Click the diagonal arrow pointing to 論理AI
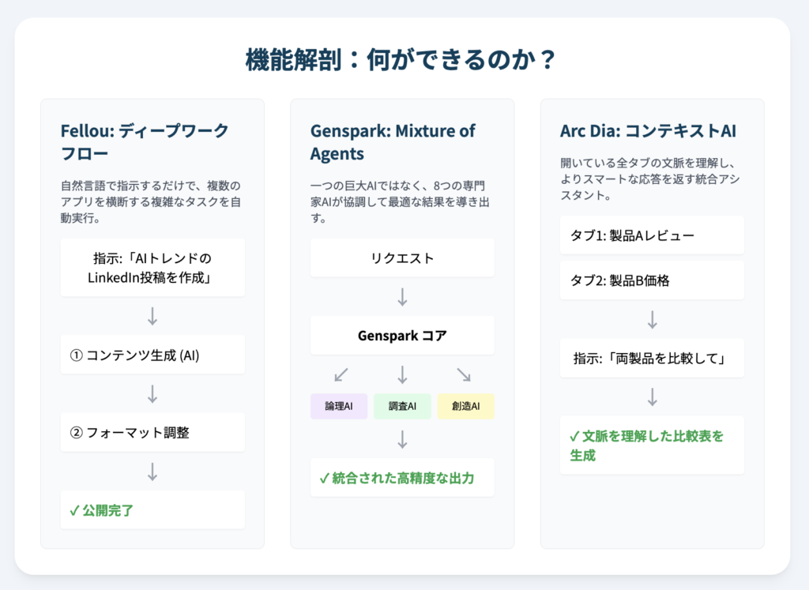The height and width of the screenshot is (590, 809). pyautogui.click(x=341, y=374)
